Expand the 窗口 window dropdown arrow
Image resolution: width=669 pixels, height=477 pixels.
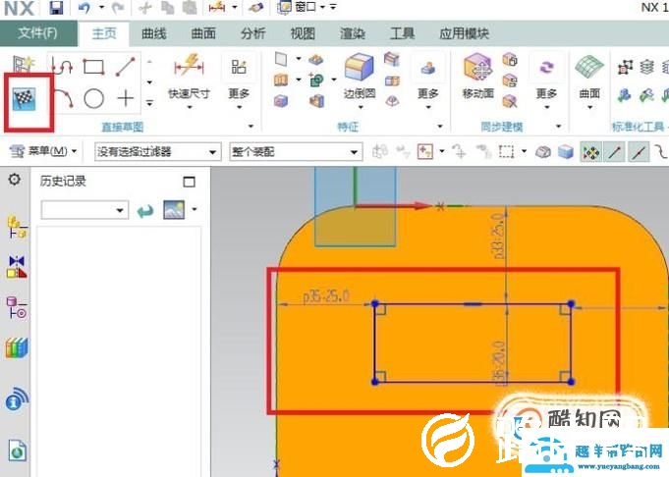[322, 7]
